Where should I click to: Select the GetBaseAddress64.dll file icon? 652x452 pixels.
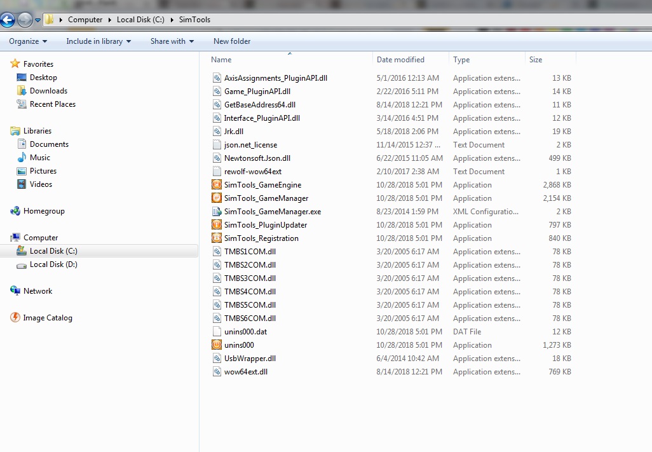217,104
